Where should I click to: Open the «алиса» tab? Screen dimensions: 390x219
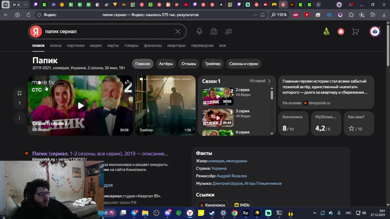click(x=56, y=45)
